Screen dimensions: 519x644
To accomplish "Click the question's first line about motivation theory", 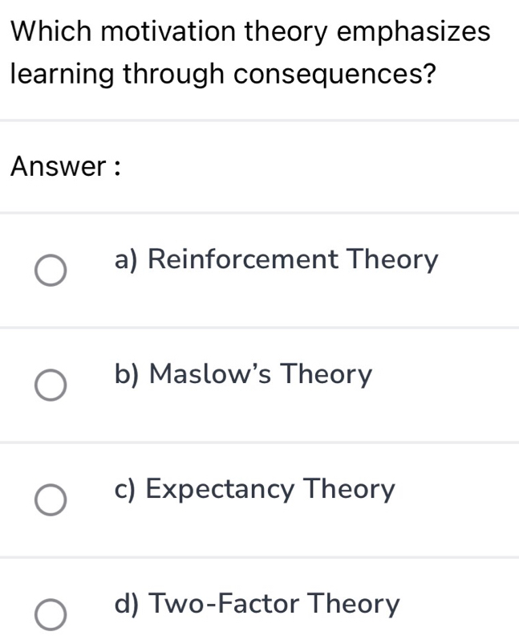I will [x=252, y=32].
